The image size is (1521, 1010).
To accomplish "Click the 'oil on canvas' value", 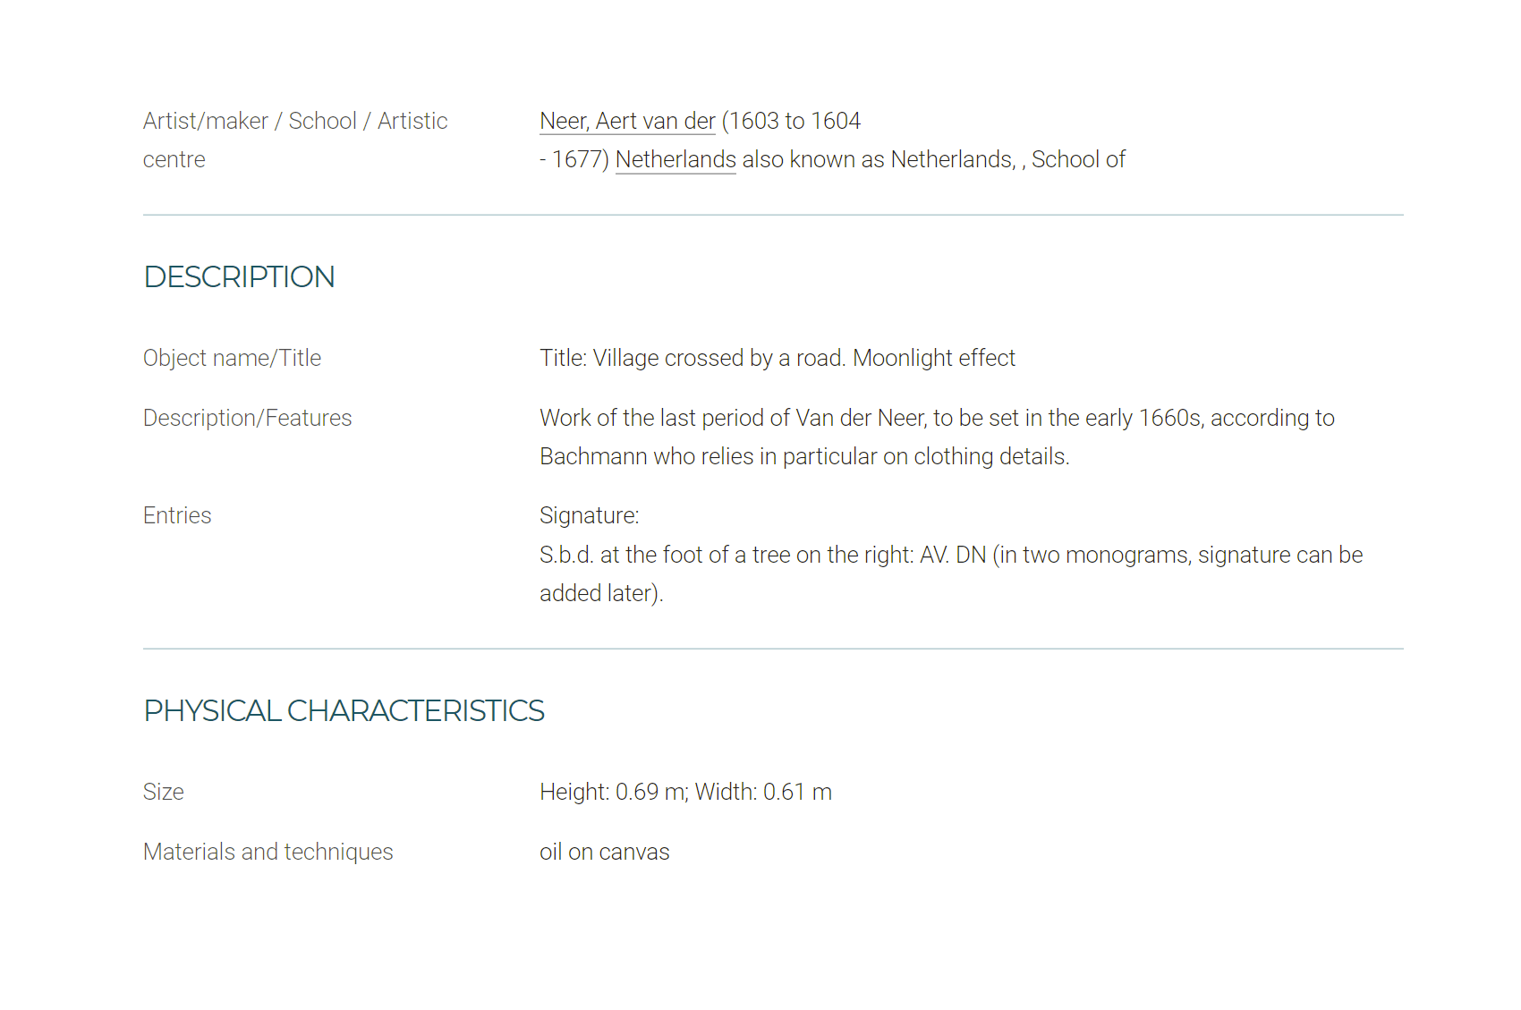I will (604, 852).
